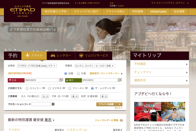This screenshot has height=131, width=196.
Task: Open 予約確認 in My Trip
Action: pyautogui.click(x=160, y=64)
